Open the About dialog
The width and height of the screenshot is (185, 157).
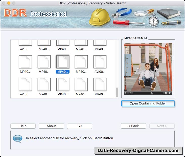click(x=51, y=126)
